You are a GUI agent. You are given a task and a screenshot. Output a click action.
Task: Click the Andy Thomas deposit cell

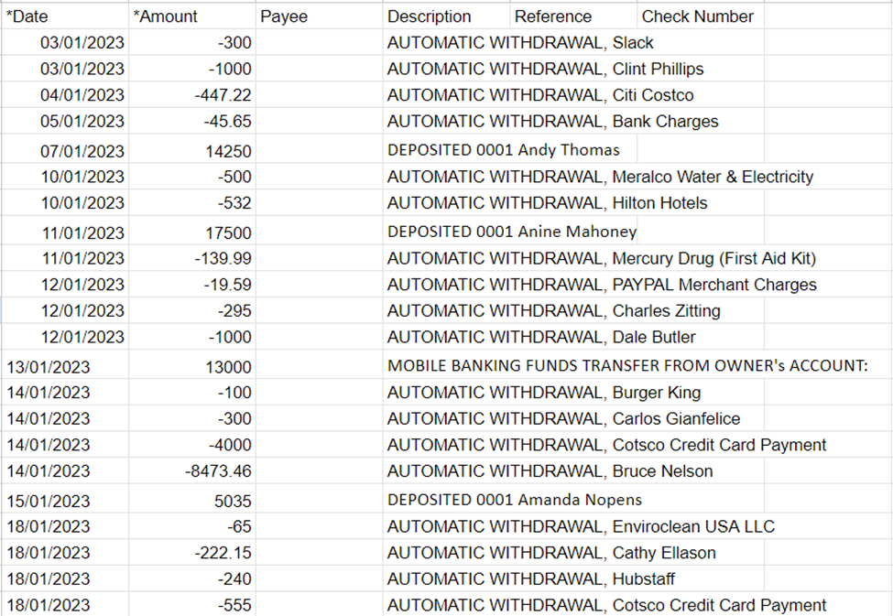[x=504, y=150]
